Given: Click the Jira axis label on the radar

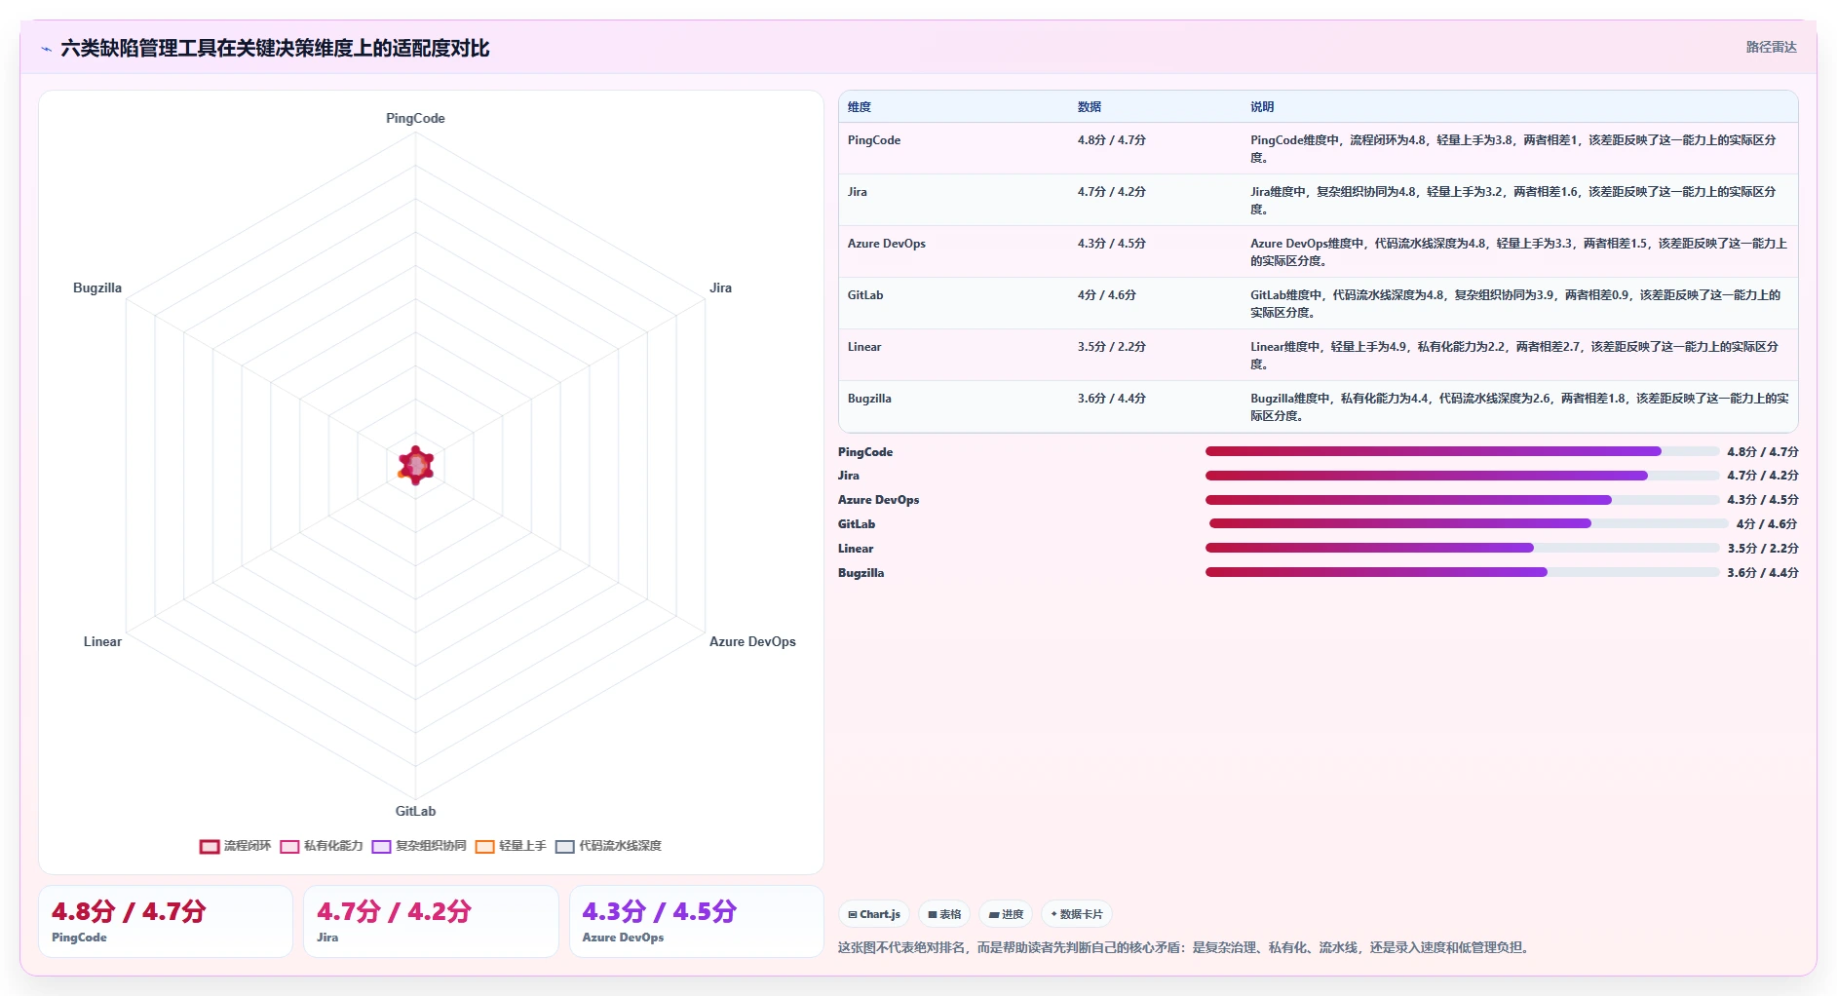Looking at the screenshot, I should pos(720,287).
